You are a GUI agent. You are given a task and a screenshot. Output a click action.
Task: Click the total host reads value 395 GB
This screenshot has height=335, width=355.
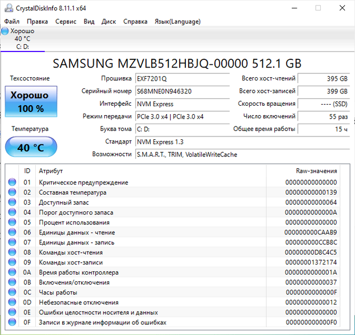(324, 79)
